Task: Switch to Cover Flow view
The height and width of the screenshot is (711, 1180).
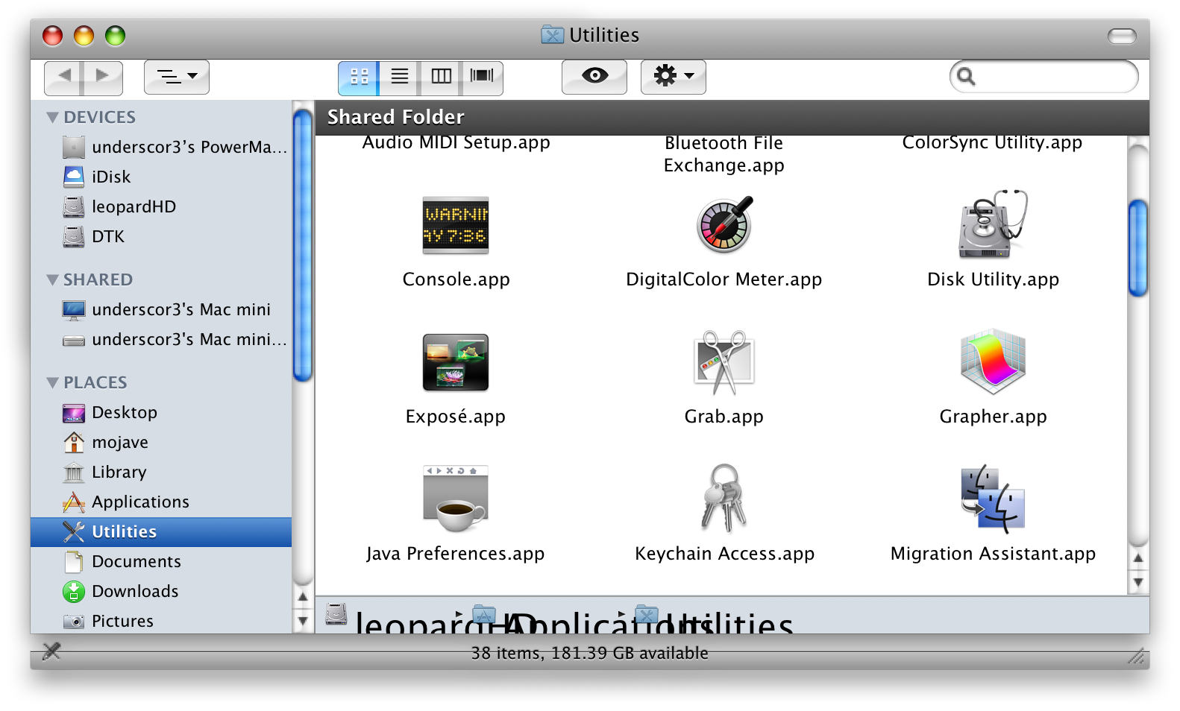Action: click(x=482, y=78)
